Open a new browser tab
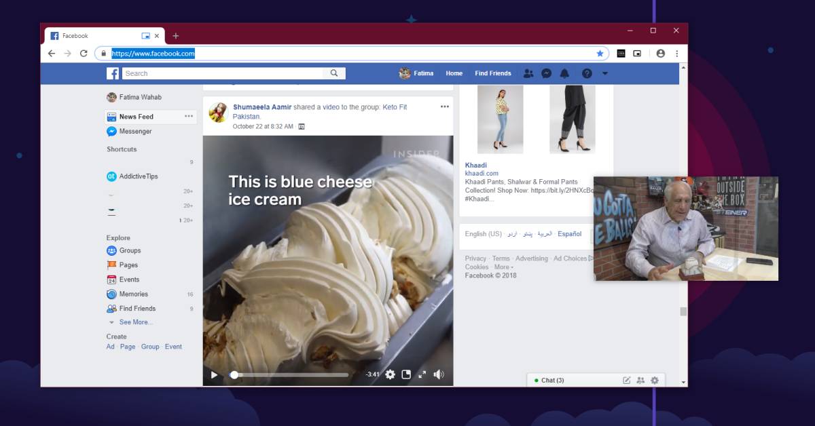 (176, 36)
